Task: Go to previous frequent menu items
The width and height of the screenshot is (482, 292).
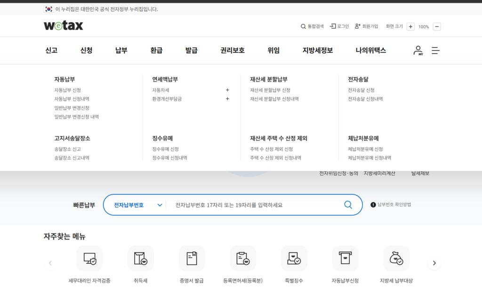Action: click(x=50, y=263)
